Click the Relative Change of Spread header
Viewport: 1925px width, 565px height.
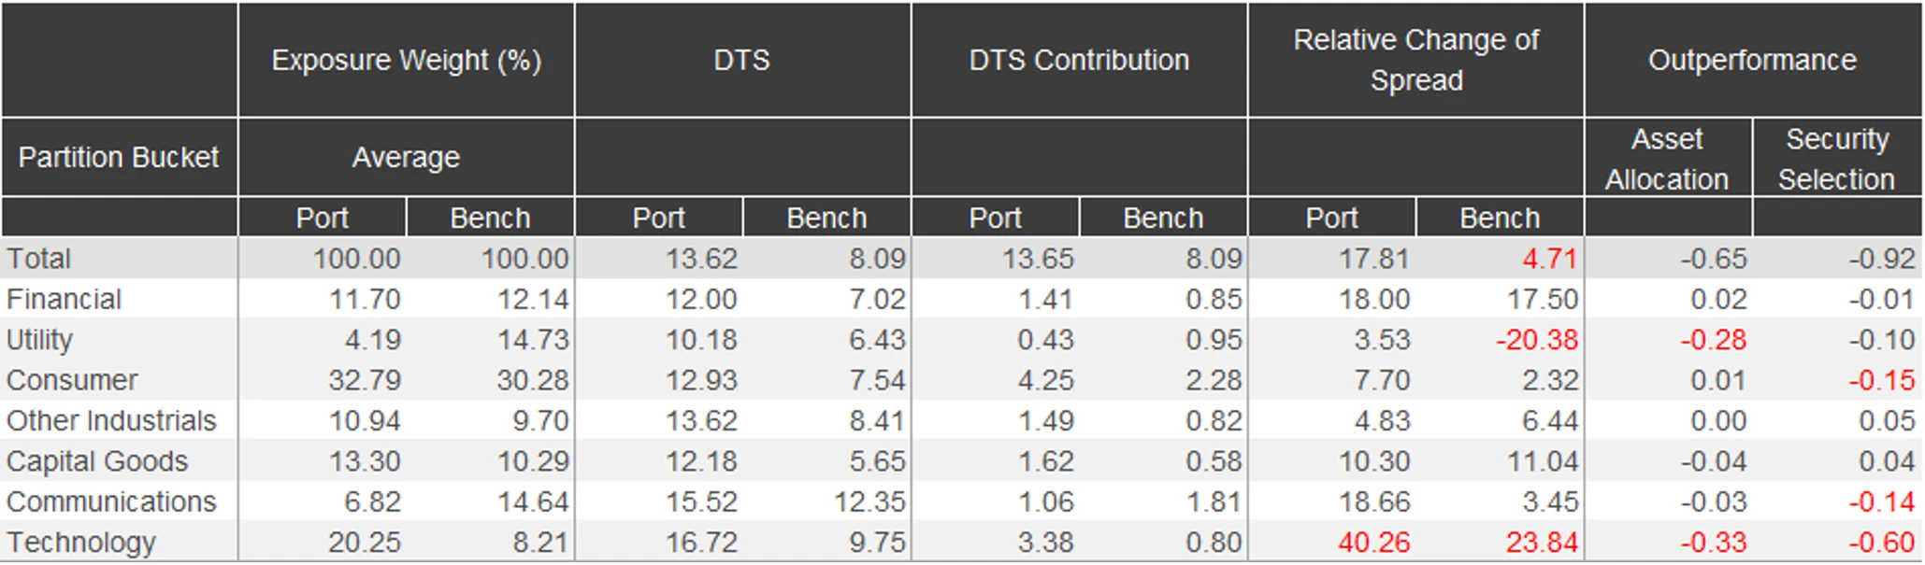coord(1415,61)
